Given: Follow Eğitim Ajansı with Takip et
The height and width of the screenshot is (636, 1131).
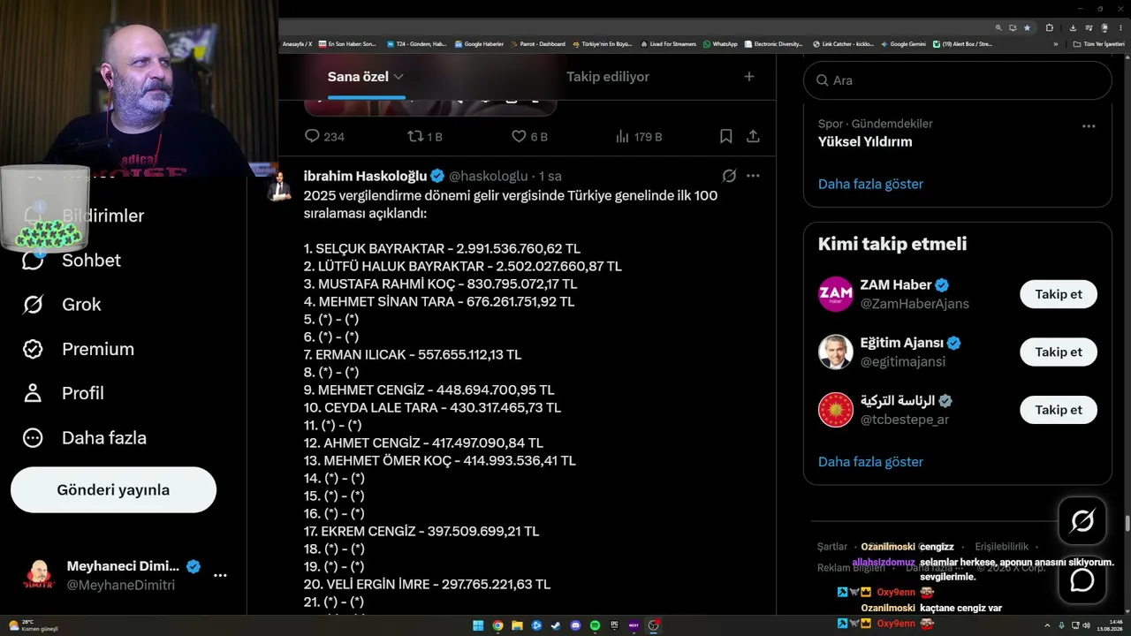Looking at the screenshot, I should pyautogui.click(x=1059, y=352).
